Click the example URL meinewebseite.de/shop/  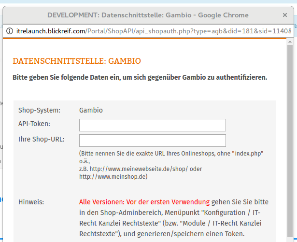pos(139,169)
